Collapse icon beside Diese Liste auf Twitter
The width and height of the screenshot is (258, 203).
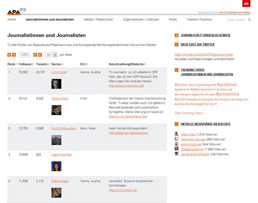[176, 44]
